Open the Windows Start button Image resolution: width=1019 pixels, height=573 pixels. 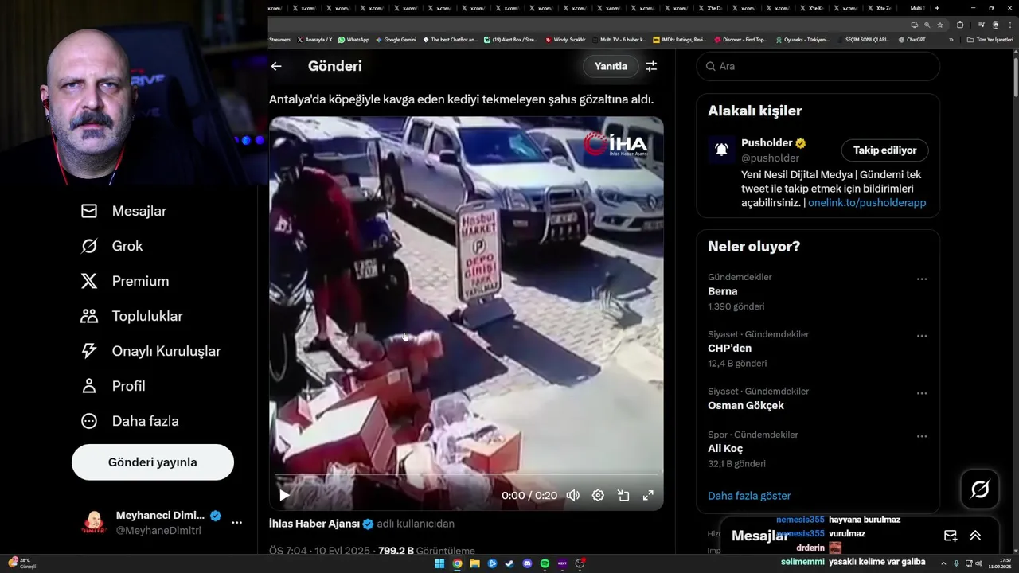pyautogui.click(x=439, y=563)
